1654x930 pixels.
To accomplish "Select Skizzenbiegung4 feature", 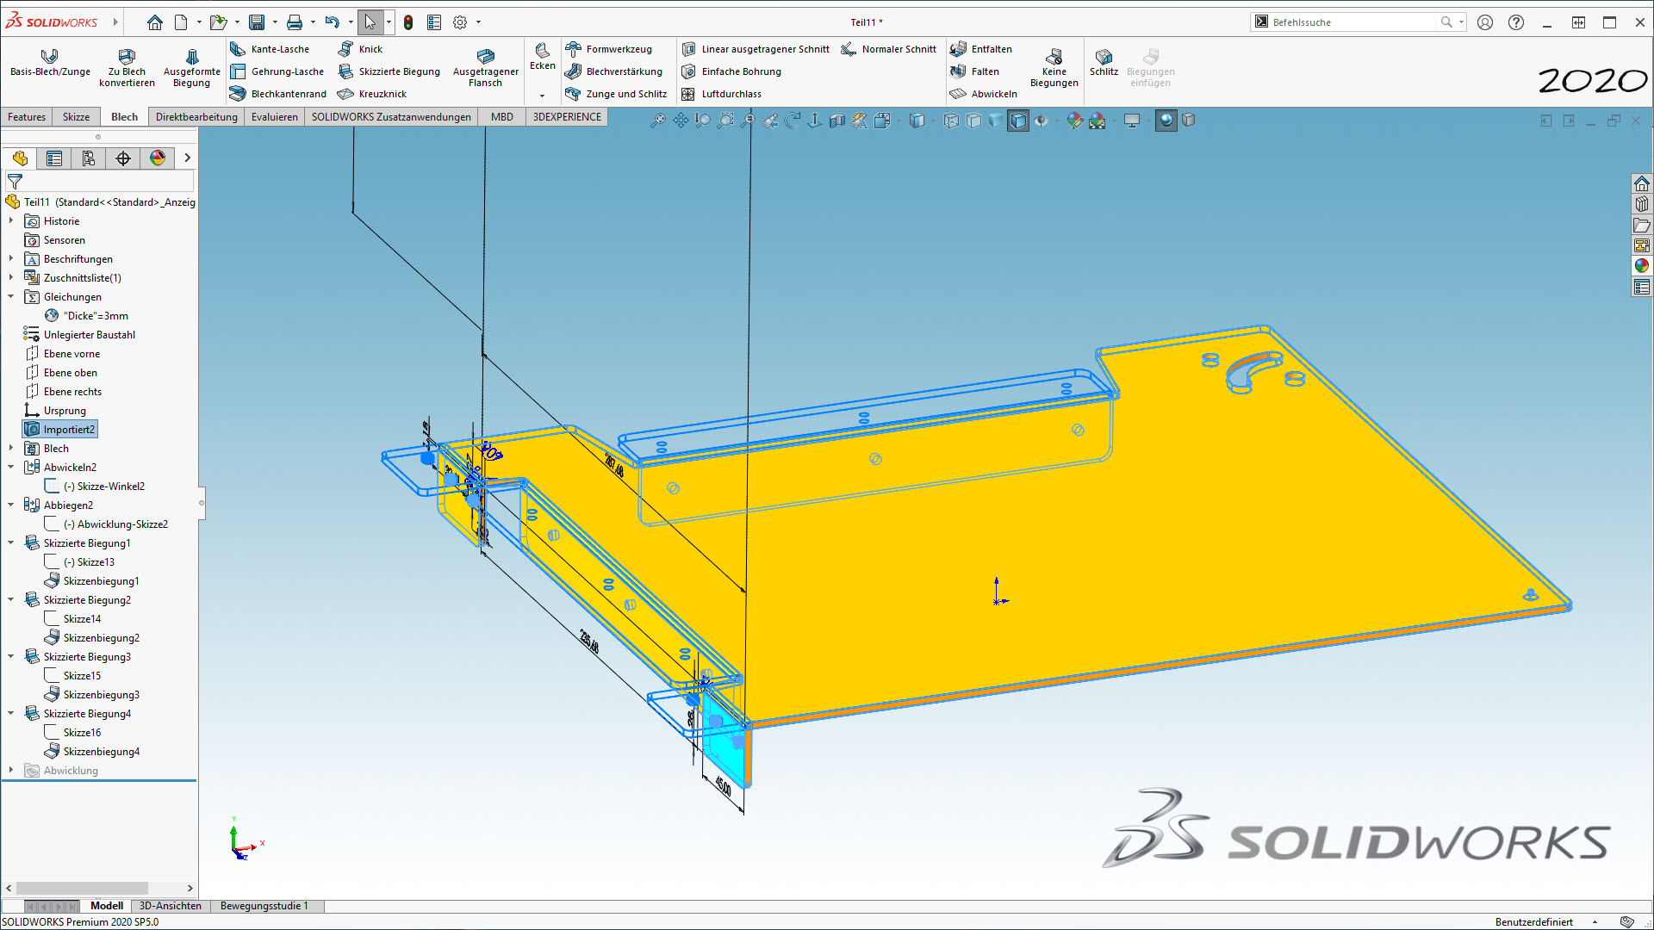I will (92, 752).
